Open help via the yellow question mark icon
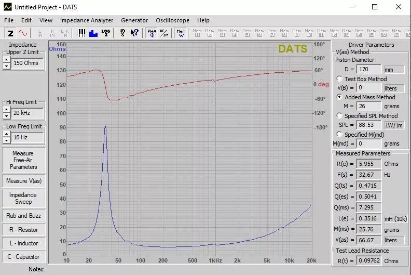This screenshot has width=411, height=275. (122, 33)
